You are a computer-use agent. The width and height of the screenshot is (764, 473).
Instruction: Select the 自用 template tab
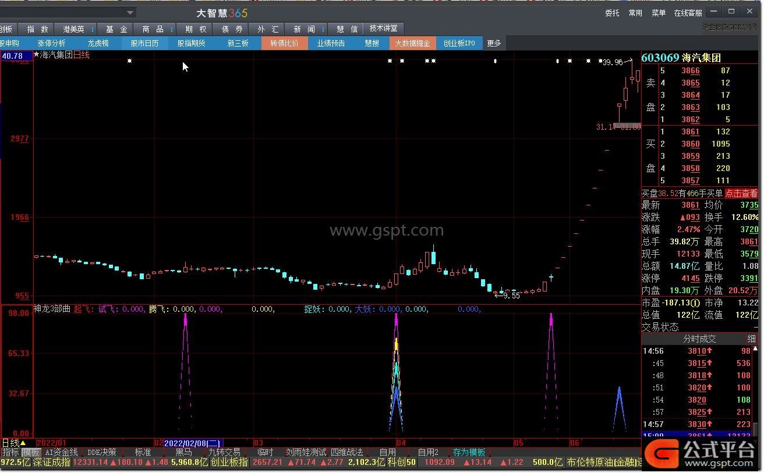(388, 452)
